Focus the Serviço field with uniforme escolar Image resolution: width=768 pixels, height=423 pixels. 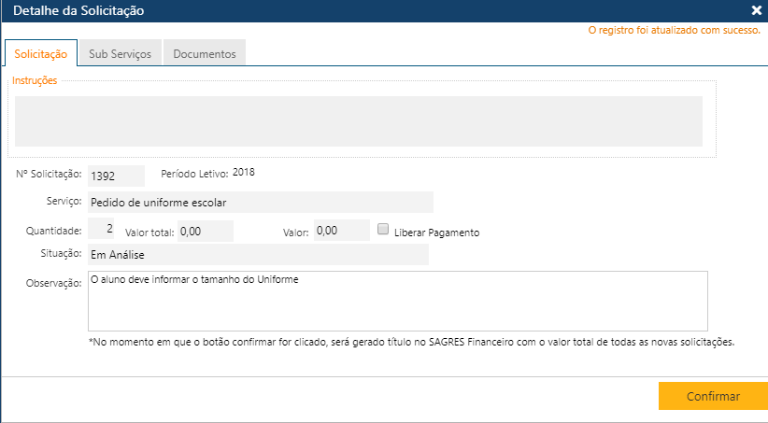click(260, 203)
